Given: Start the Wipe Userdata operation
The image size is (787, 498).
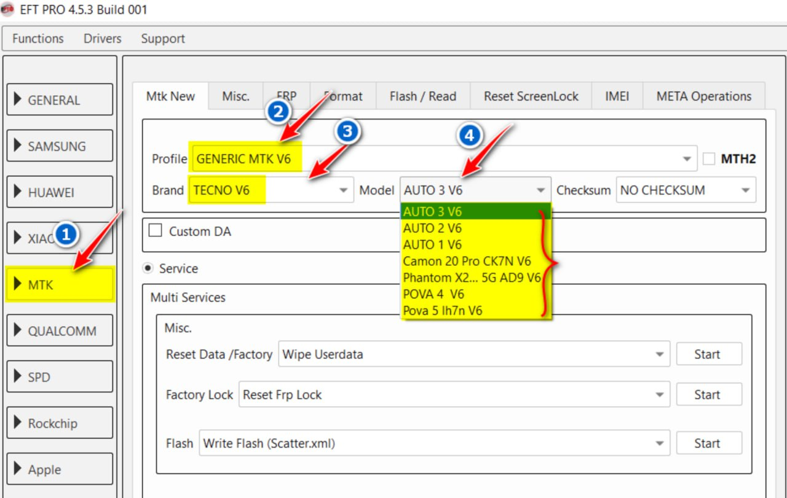Looking at the screenshot, I should tap(709, 354).
